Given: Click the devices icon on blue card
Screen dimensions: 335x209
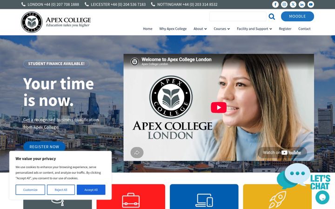Looking at the screenshot, I should point(204,200).
